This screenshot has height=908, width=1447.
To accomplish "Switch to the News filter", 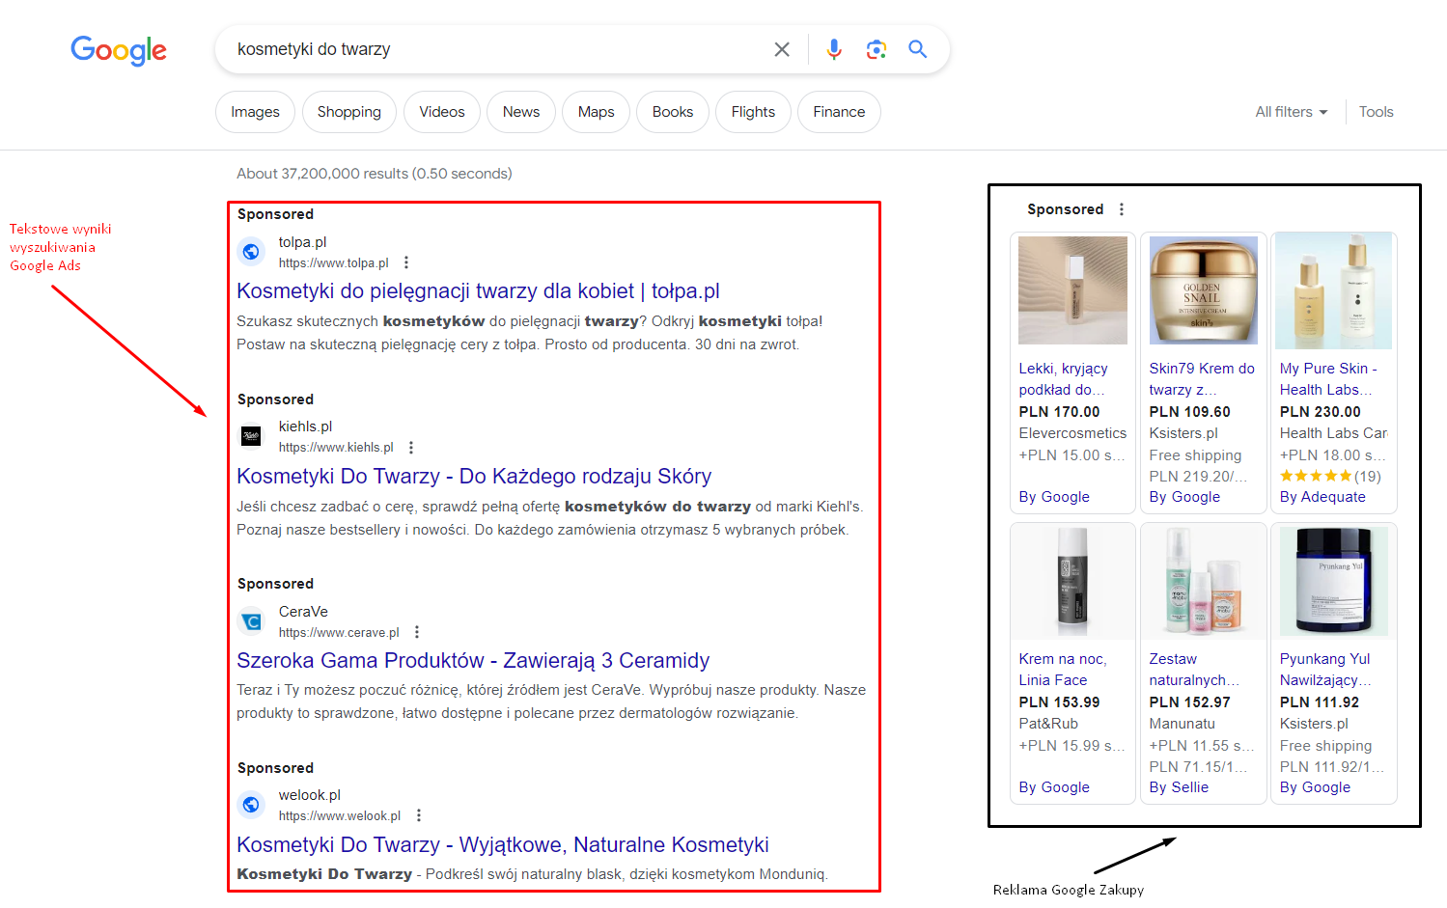I will click(521, 112).
